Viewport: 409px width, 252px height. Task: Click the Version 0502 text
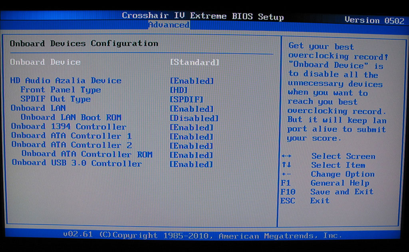374,20
